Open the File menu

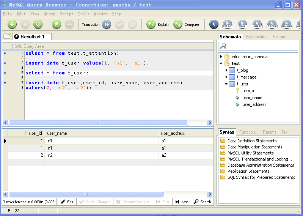click(7, 14)
